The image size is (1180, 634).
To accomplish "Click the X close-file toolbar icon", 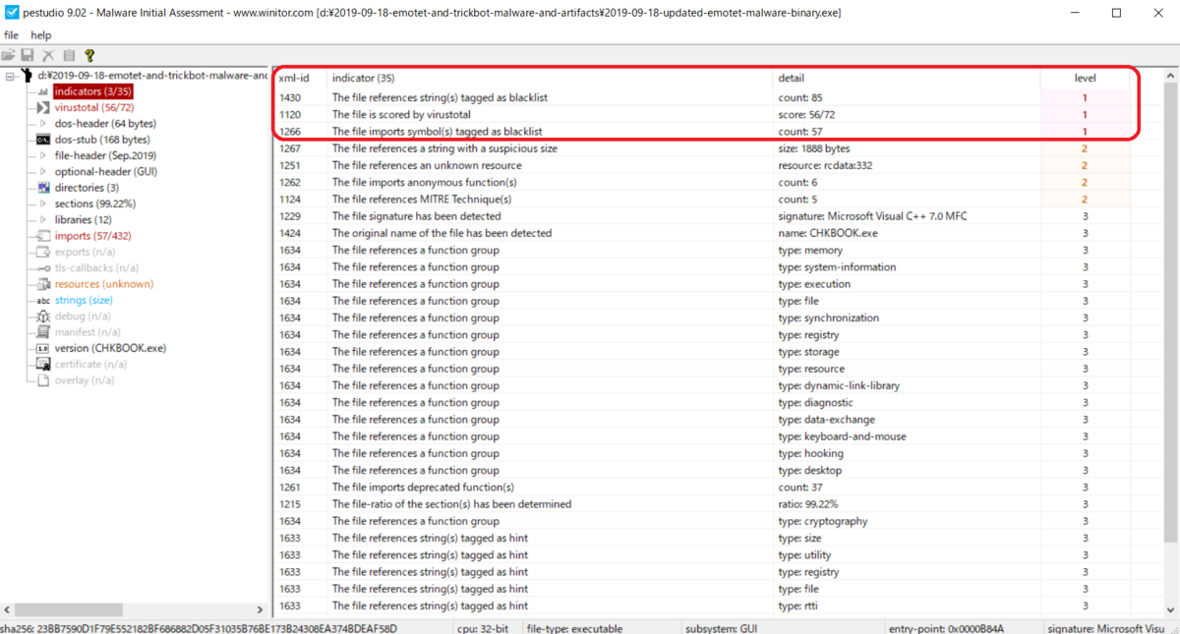I will tap(47, 56).
